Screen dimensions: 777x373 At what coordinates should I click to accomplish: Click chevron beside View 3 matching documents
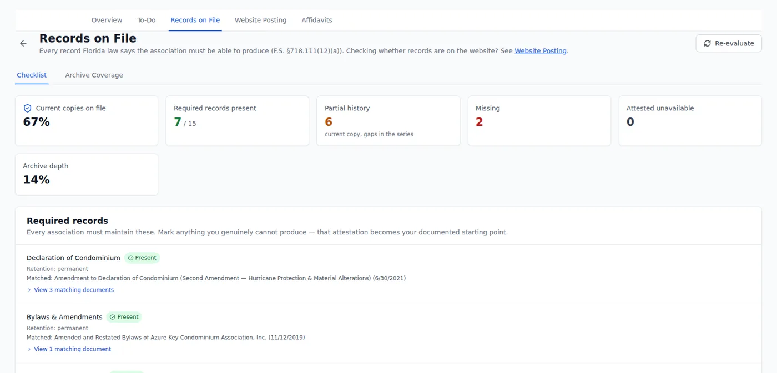tap(29, 290)
